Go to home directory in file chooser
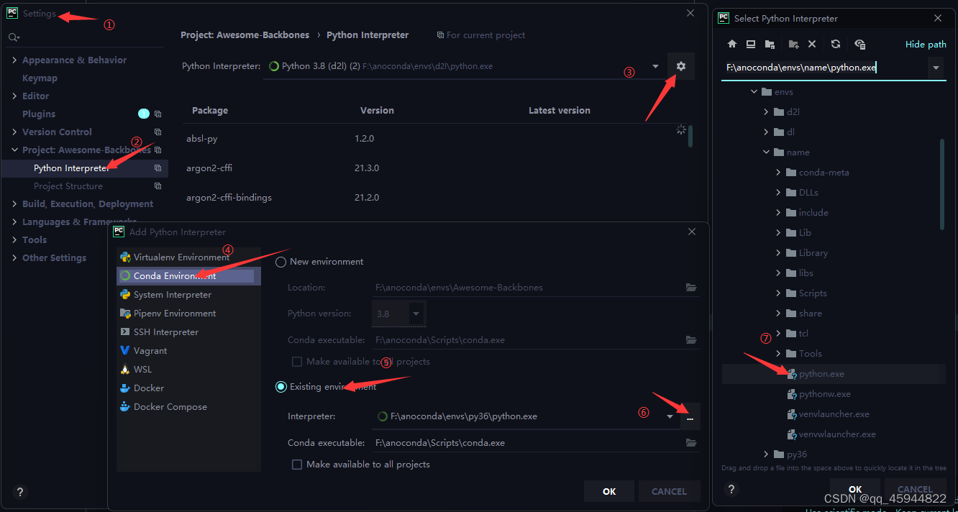958x512 pixels. pos(732,44)
